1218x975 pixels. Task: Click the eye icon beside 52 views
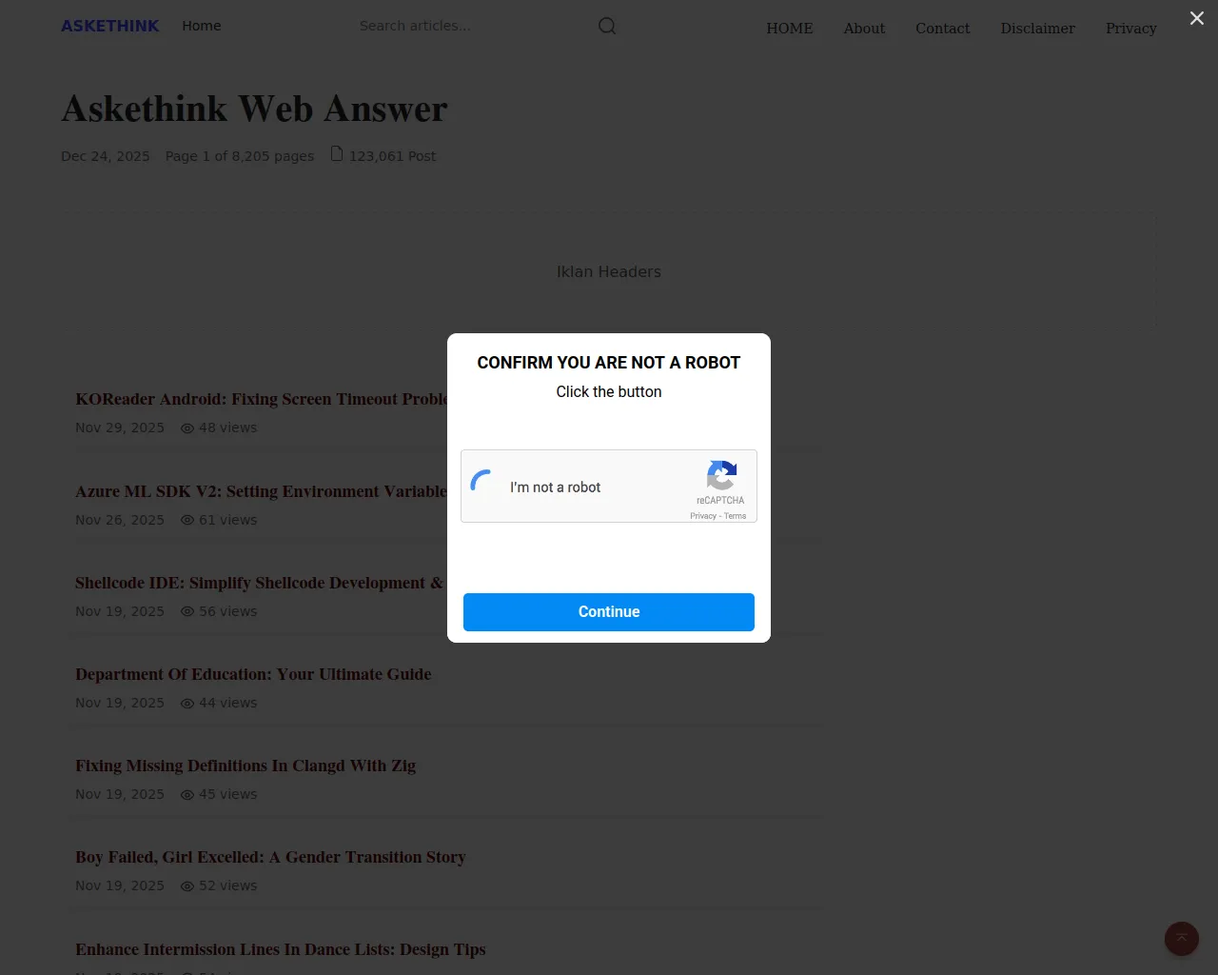tap(187, 886)
